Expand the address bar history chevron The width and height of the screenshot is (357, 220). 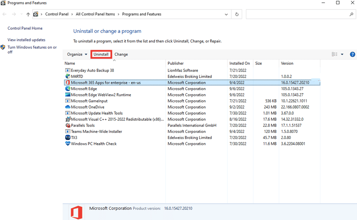pos(226,14)
